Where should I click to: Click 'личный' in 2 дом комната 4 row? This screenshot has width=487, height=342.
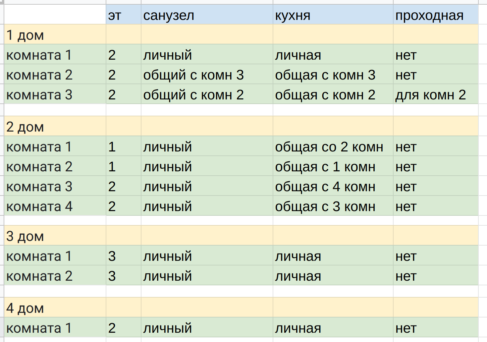(207, 206)
